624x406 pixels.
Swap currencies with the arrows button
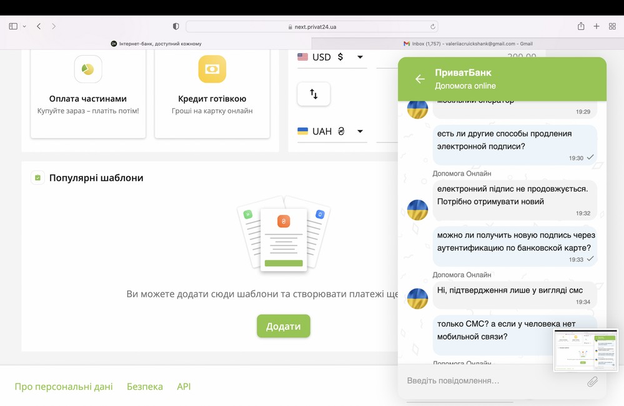point(314,94)
